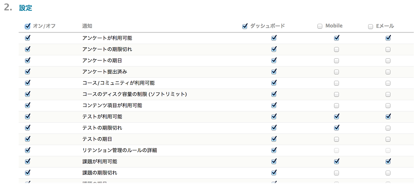Enable Eメール for アンケート提出済み

pyautogui.click(x=388, y=72)
